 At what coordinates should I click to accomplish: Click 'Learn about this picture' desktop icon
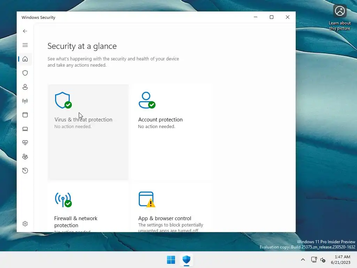click(340, 18)
